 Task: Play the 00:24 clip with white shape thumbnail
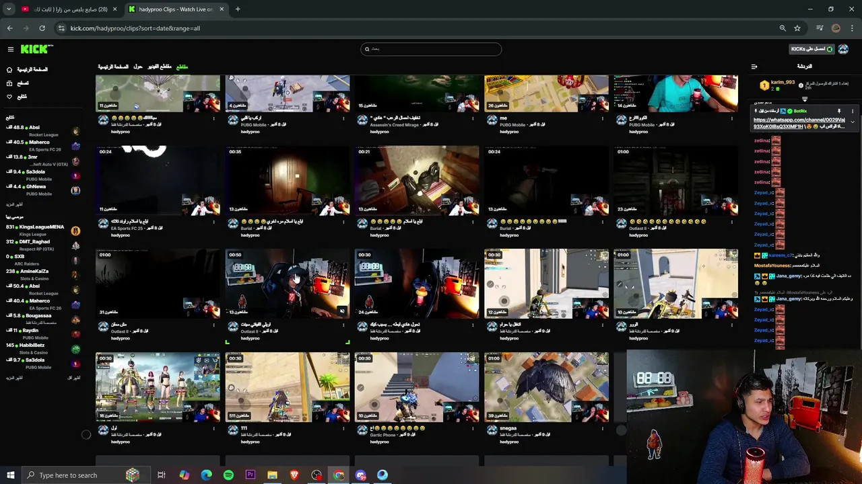[158, 180]
